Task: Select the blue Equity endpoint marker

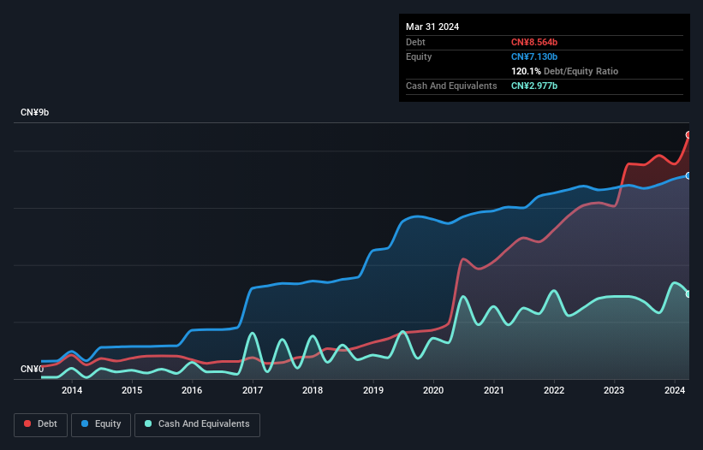Action: (688, 176)
